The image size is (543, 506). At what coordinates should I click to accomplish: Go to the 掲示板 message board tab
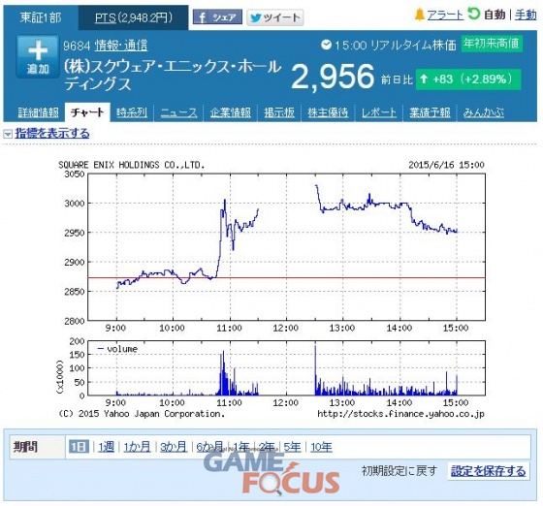pyautogui.click(x=279, y=112)
